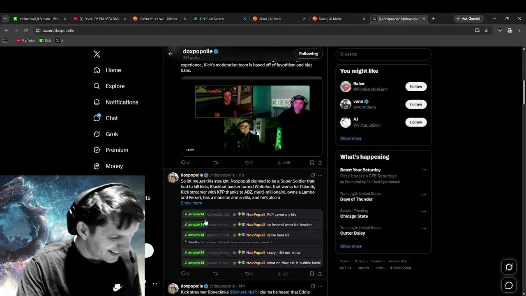526x296 pixels.
Task: Open Grok from the X sidebar
Action: [x=106, y=134]
